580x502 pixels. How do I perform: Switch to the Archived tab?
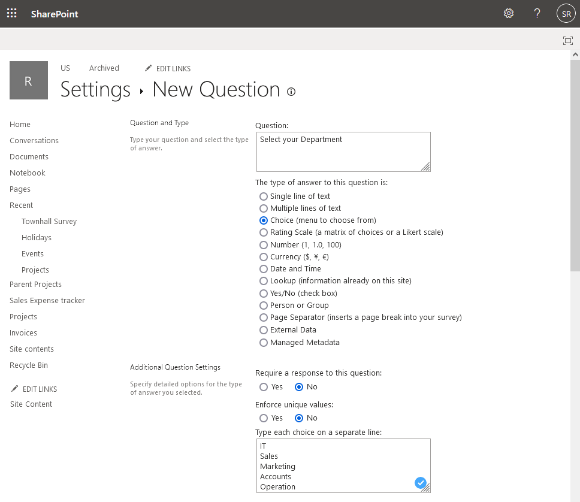(x=104, y=68)
